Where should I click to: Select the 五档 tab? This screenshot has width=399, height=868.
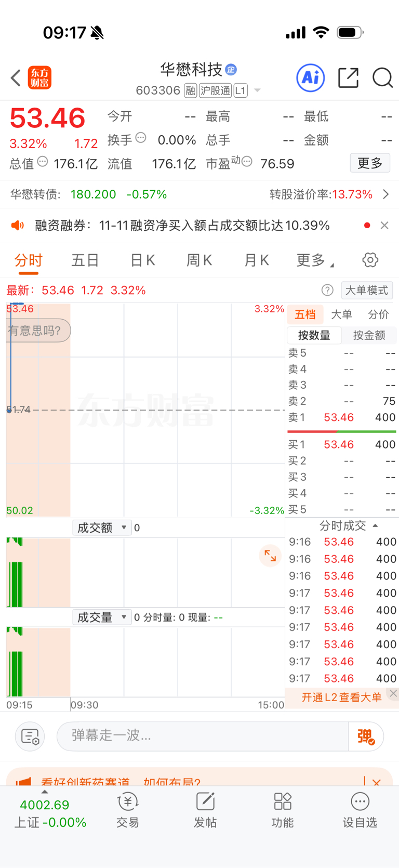point(305,314)
